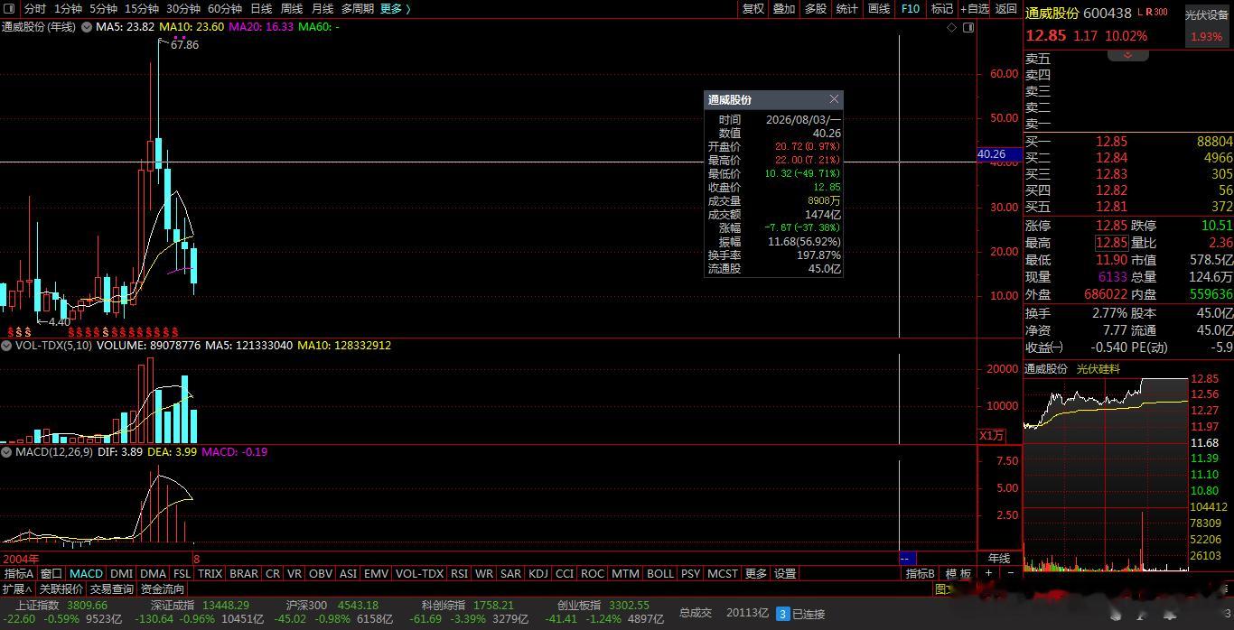
Task: Switch to 月线 monthly chart
Action: (322, 8)
